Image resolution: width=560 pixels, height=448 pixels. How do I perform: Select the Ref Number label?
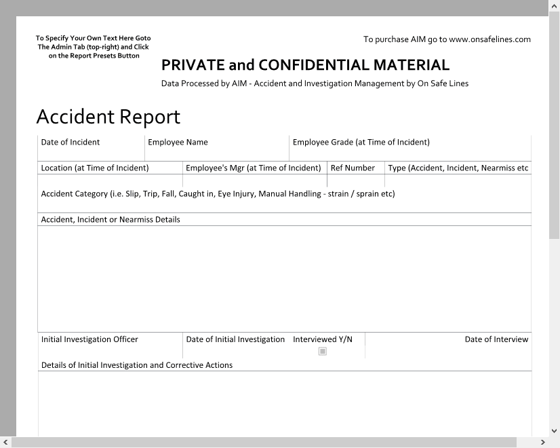[x=353, y=168]
